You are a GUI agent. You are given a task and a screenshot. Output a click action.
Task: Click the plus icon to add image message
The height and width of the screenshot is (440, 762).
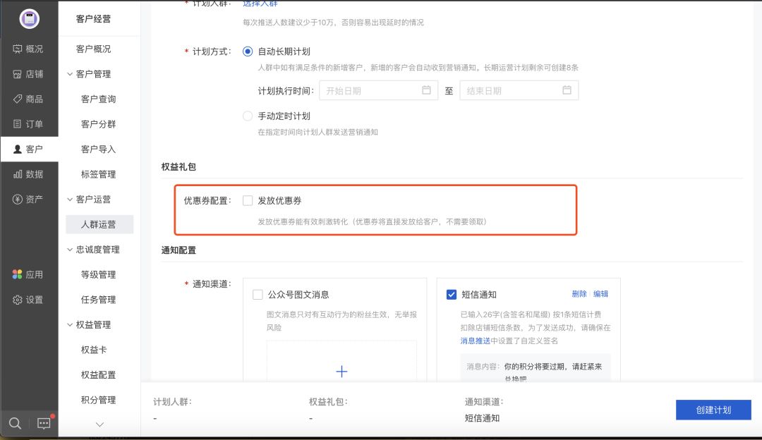point(341,372)
